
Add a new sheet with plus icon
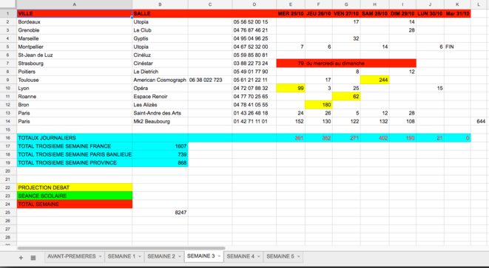click(21, 258)
